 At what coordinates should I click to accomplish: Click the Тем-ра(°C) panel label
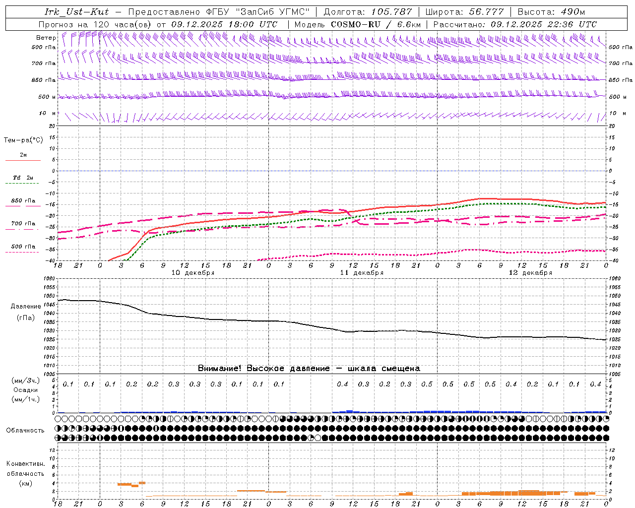coord(23,140)
